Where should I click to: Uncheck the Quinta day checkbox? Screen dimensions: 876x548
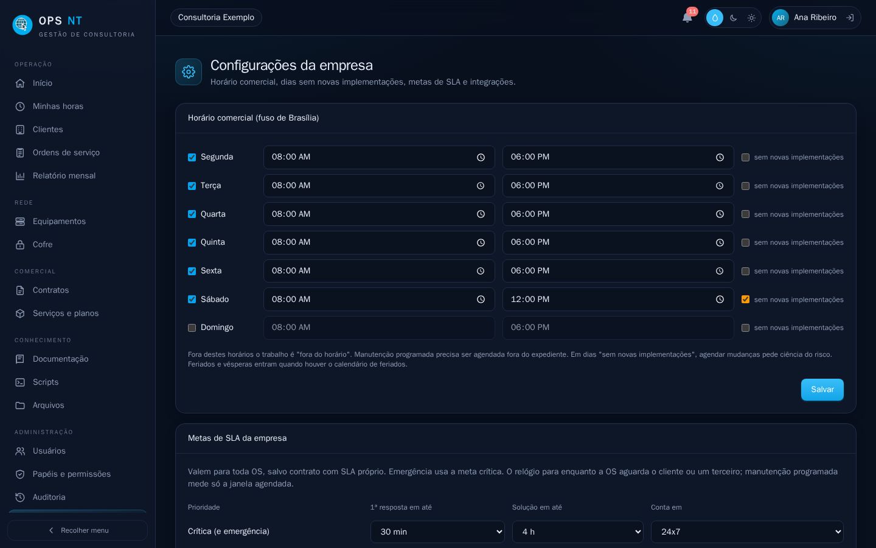(x=192, y=242)
